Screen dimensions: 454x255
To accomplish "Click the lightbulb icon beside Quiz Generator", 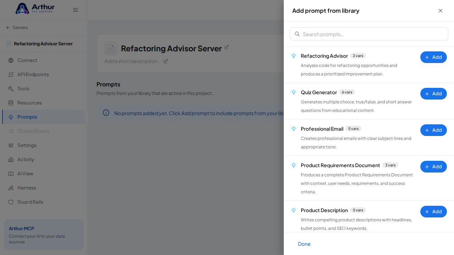I will click(294, 92).
